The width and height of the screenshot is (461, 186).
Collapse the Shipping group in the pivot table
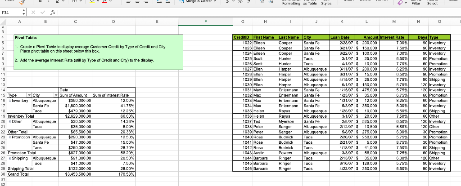point(10,158)
